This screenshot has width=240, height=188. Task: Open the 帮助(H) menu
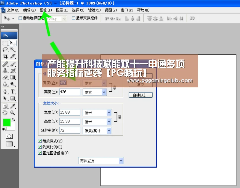pos(143,10)
